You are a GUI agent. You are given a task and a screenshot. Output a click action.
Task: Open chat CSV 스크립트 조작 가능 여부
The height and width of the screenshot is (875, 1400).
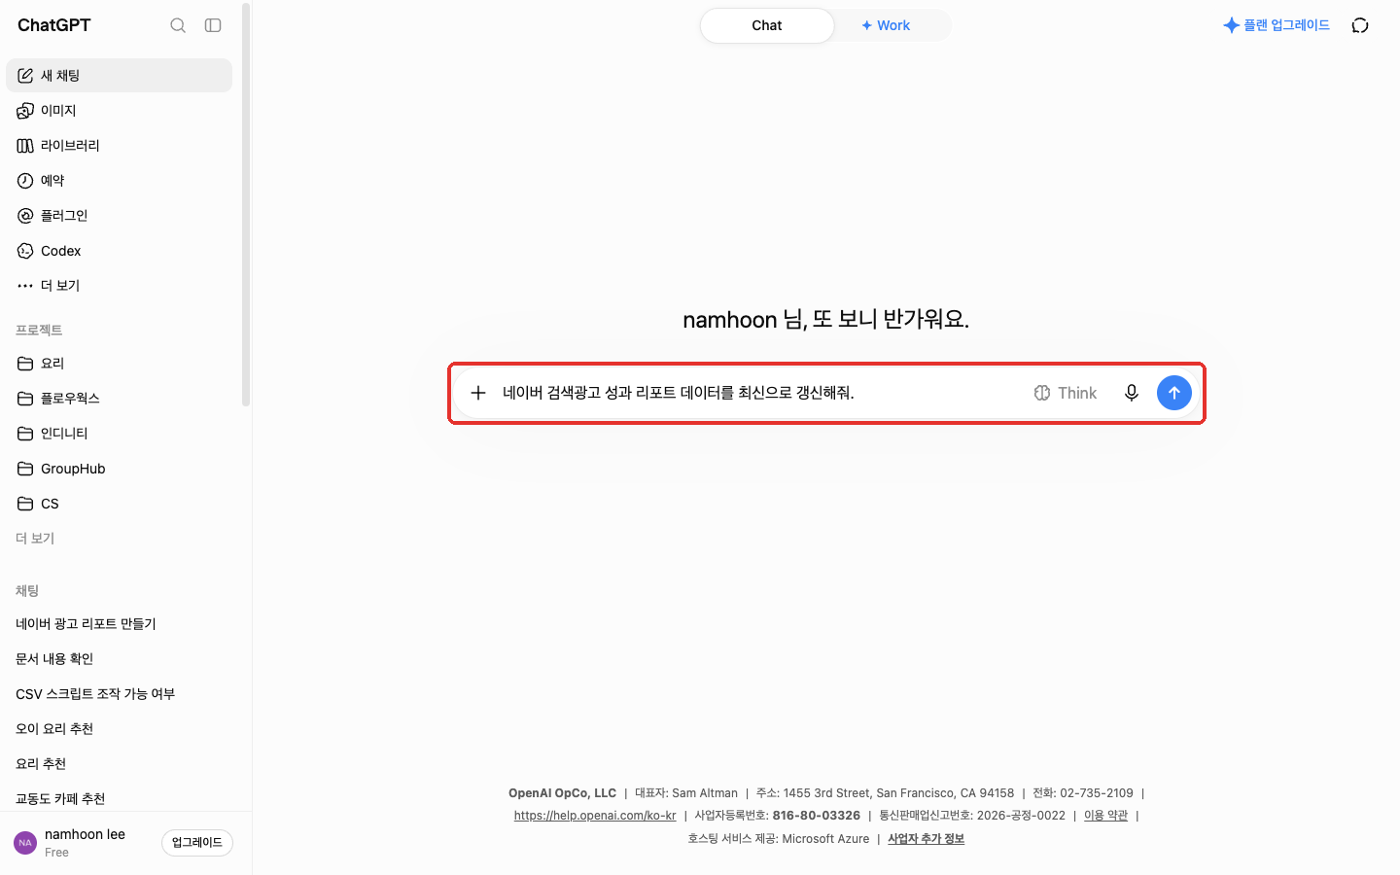119,694
